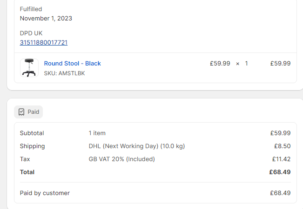Click the Subtotal row label
The width and height of the screenshot is (303, 209).
tap(32, 133)
